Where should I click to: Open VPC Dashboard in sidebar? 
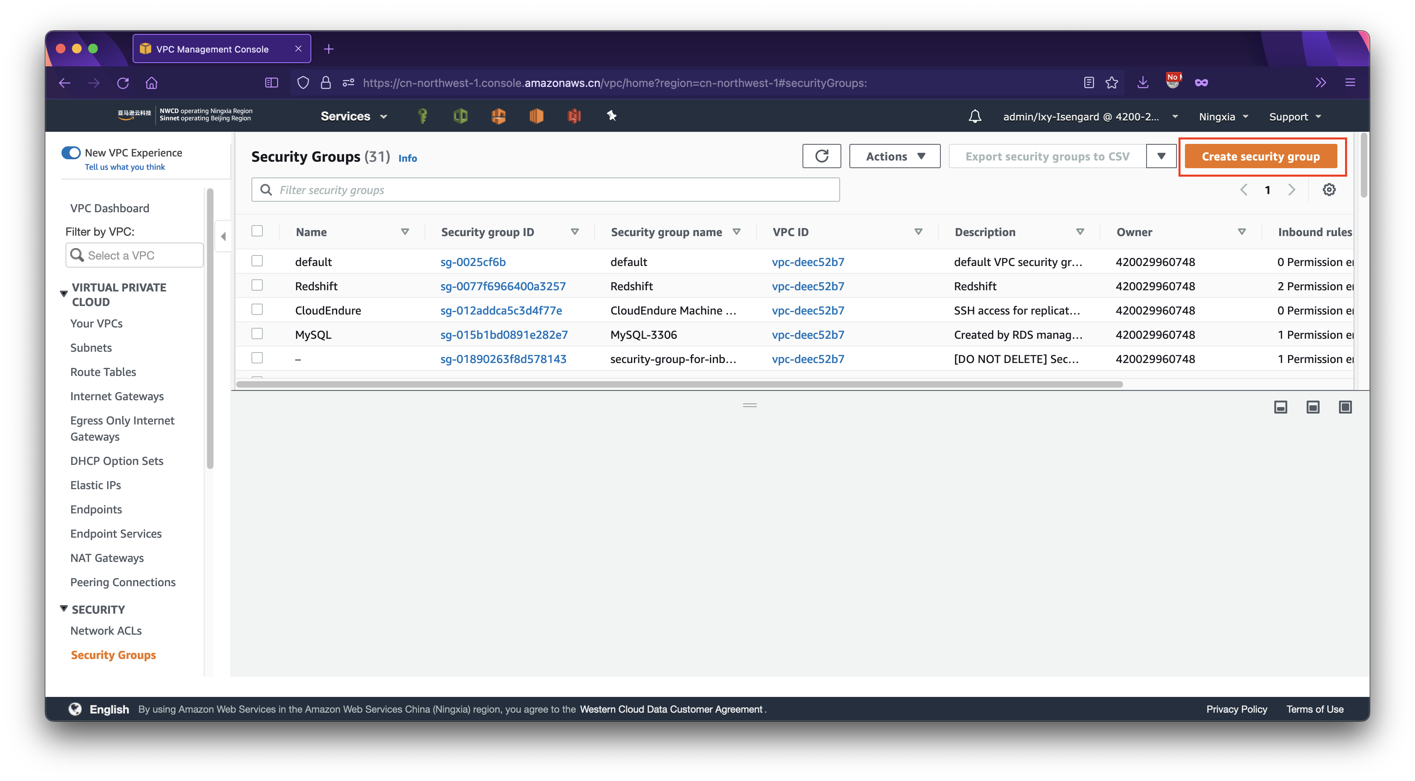[x=110, y=208]
